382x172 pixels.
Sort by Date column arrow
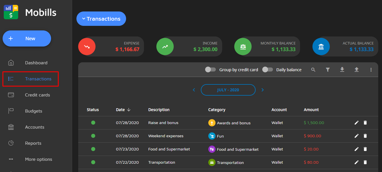129,110
